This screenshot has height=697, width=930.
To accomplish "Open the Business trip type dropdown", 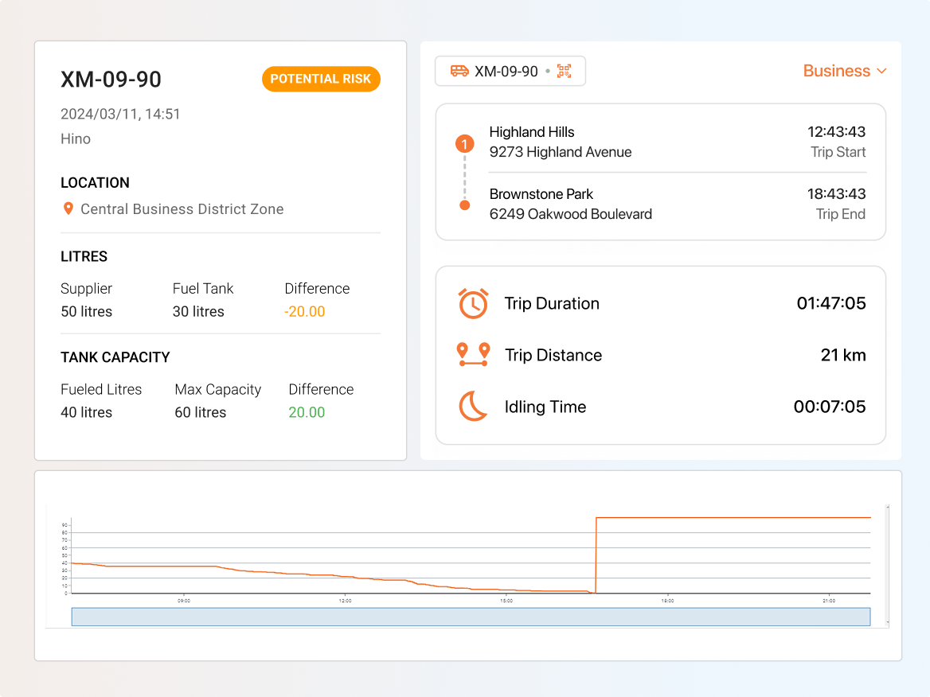I will (x=836, y=71).
